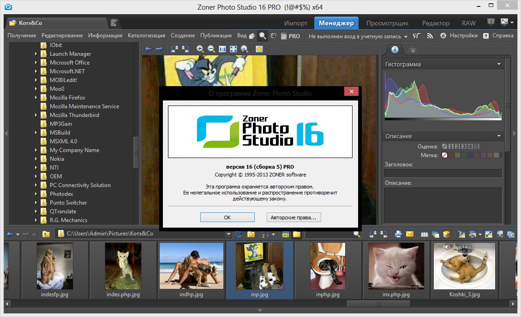Switch to the Просмотрщик tab

[387, 23]
